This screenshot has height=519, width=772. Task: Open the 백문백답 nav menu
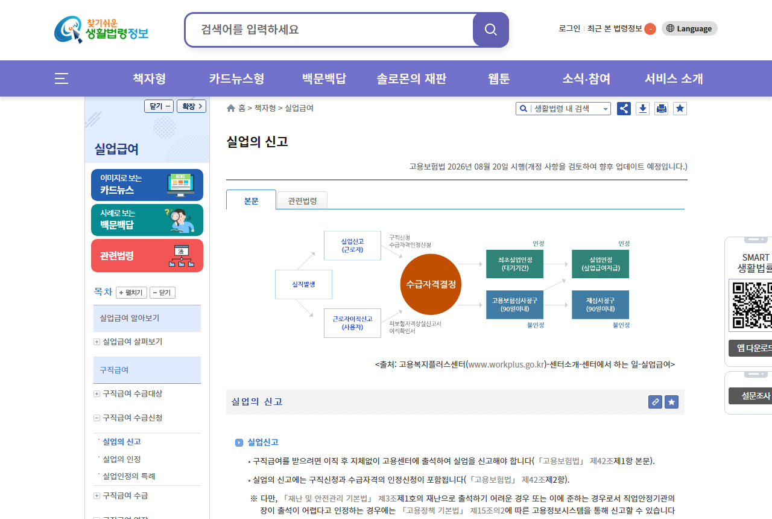pyautogui.click(x=324, y=78)
